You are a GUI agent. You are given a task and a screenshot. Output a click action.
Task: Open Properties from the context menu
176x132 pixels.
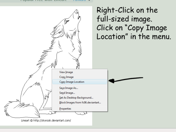(65, 109)
